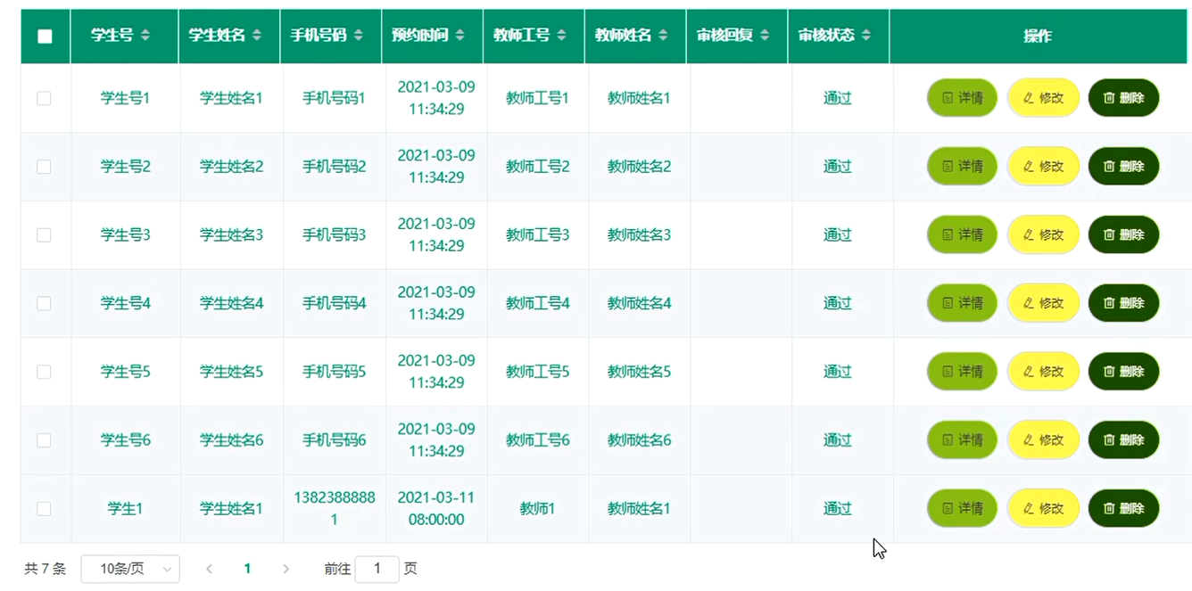Click 删除 for the 学生号5 row
1192x591 pixels.
(x=1123, y=372)
